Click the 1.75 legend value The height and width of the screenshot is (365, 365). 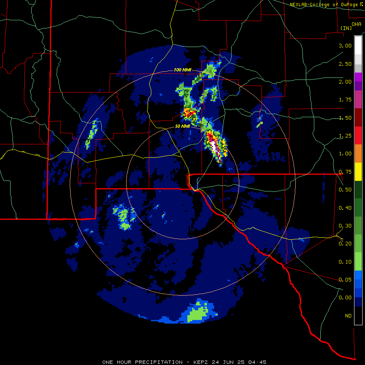point(345,100)
